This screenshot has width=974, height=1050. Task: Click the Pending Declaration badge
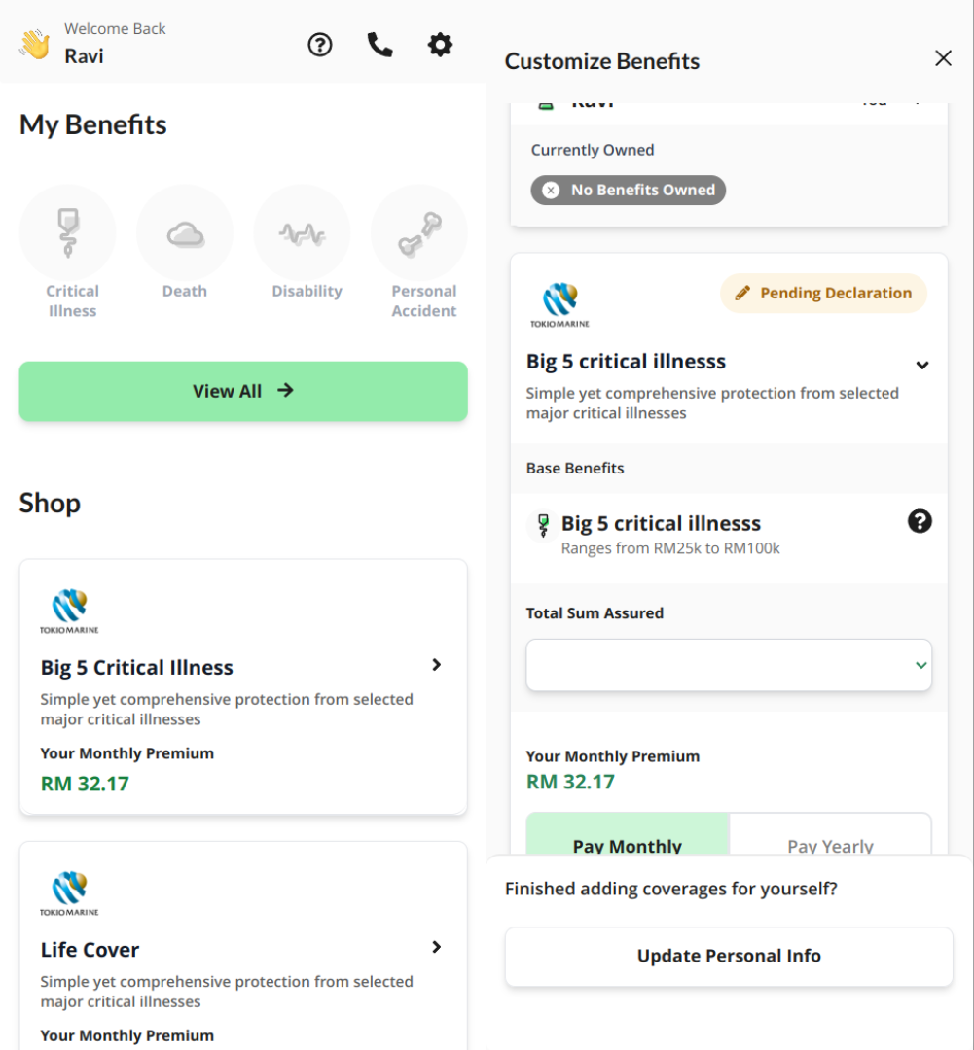click(x=824, y=293)
